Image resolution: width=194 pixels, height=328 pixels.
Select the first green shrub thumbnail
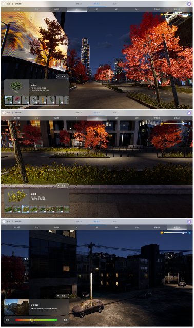[9, 209]
